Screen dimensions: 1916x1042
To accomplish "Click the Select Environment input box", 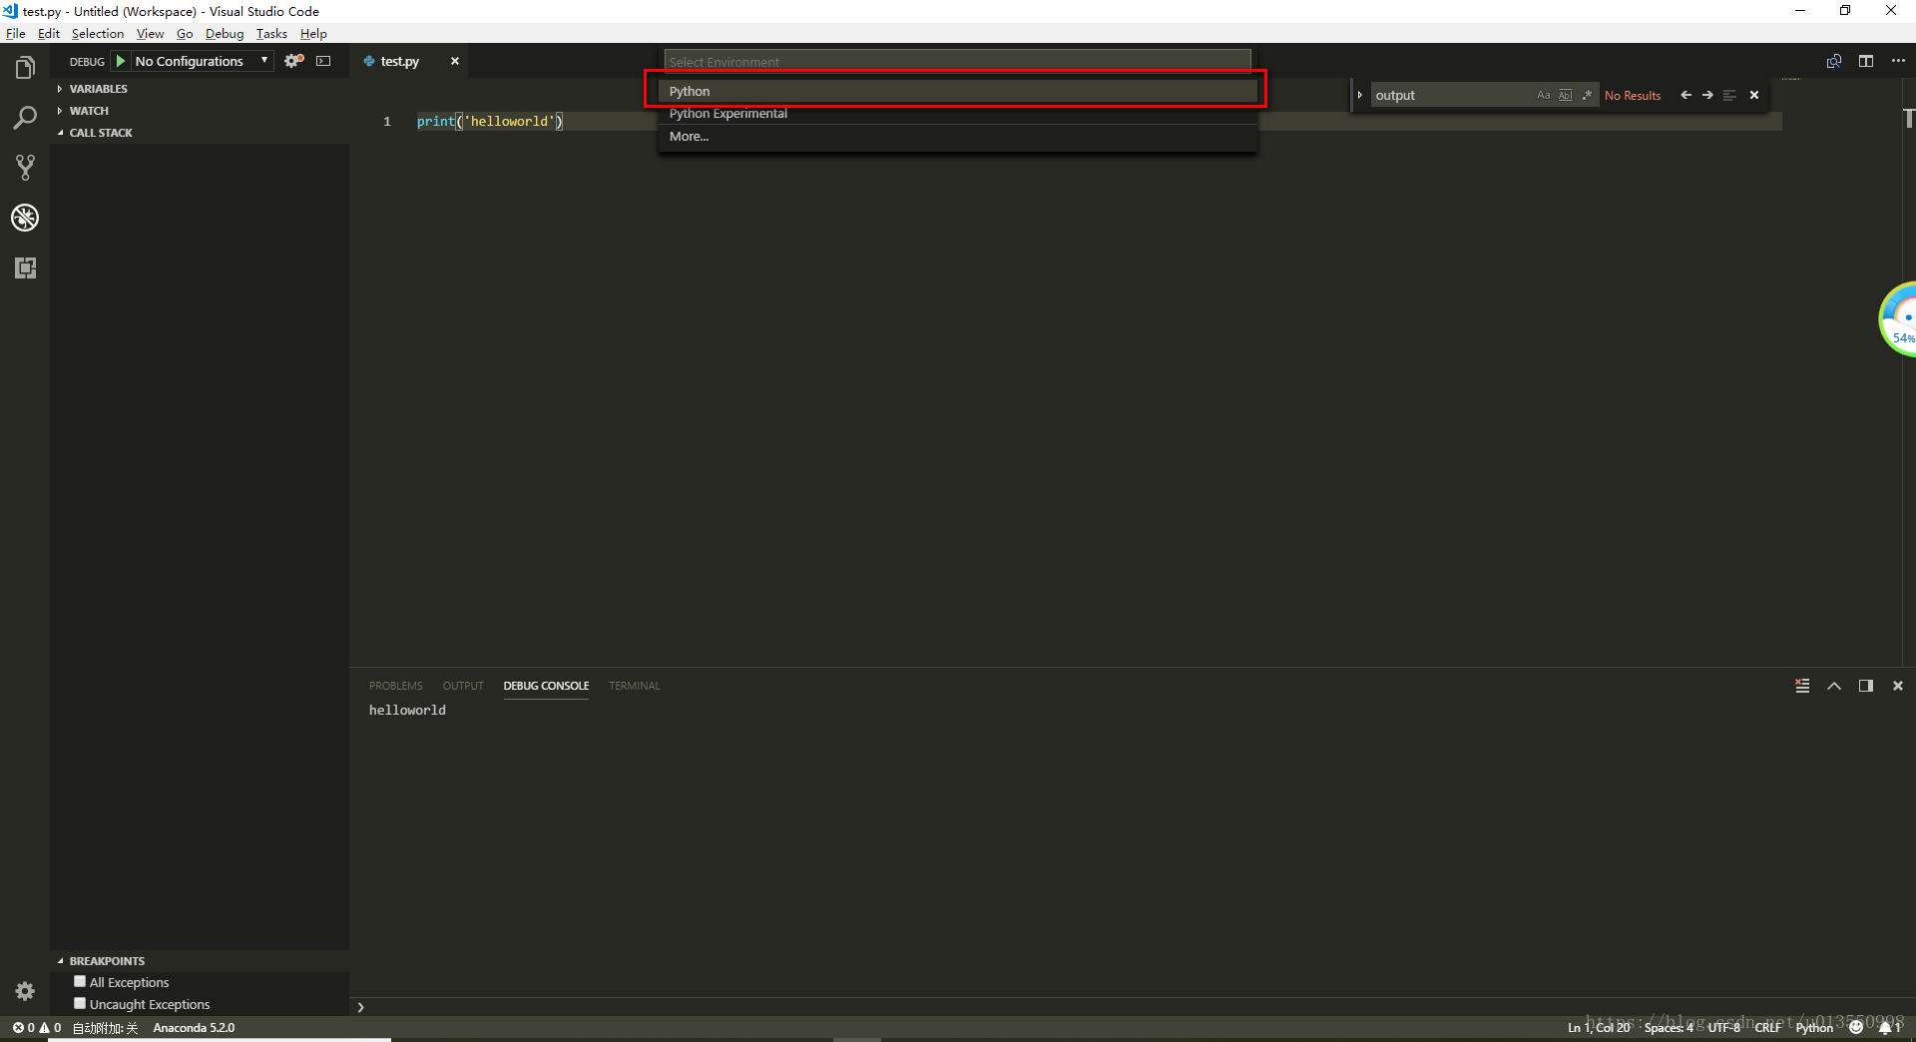I will (x=958, y=62).
